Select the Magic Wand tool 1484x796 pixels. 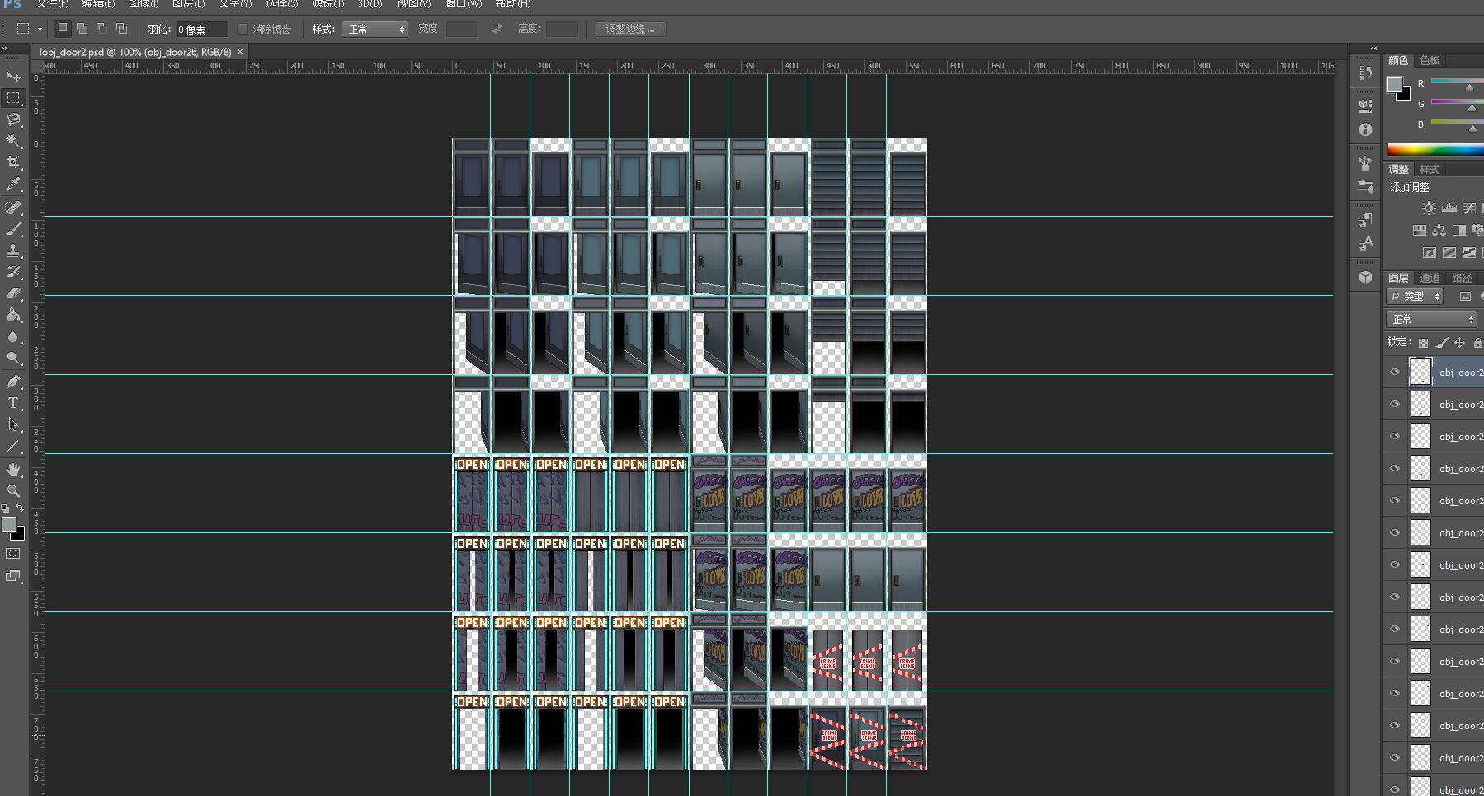tap(13, 141)
